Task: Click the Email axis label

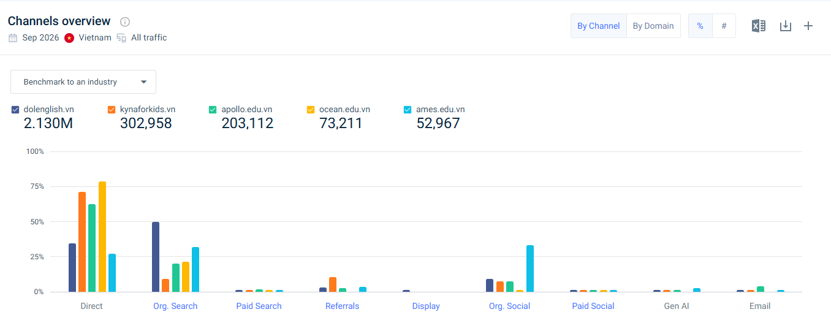Action: (x=760, y=306)
